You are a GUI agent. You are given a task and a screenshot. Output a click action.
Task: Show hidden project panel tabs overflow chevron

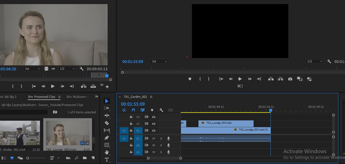pos(96,96)
